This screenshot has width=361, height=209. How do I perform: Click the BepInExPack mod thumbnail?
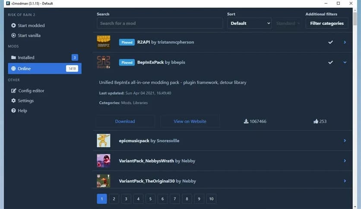pyautogui.click(x=103, y=62)
